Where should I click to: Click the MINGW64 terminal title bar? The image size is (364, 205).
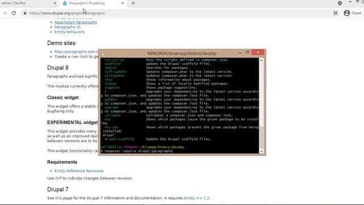coord(182,53)
